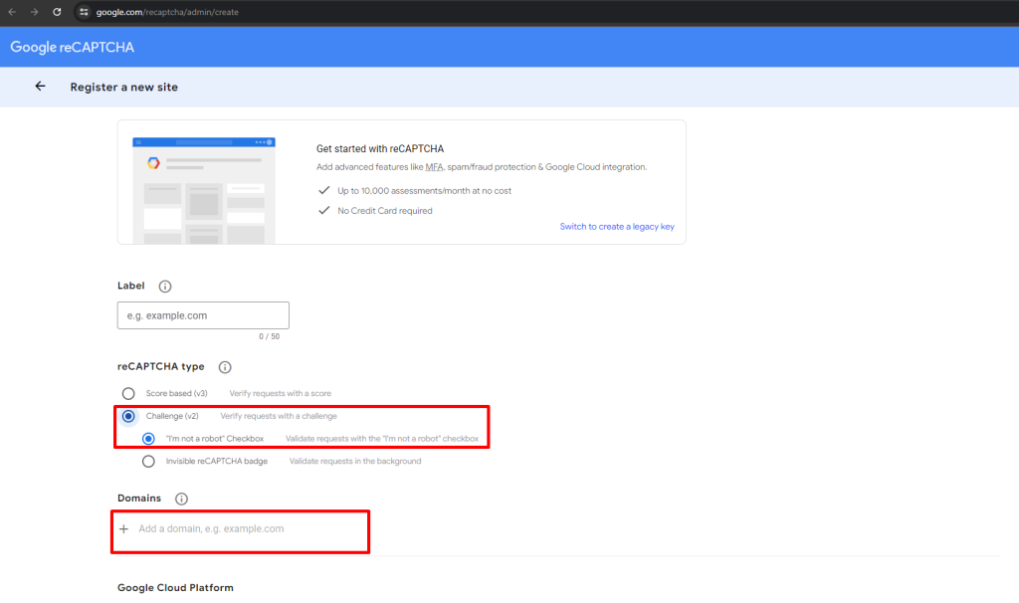1019x603 pixels.
Task: Click the reCAPTCHA illustration thumbnail
Action: click(203, 190)
